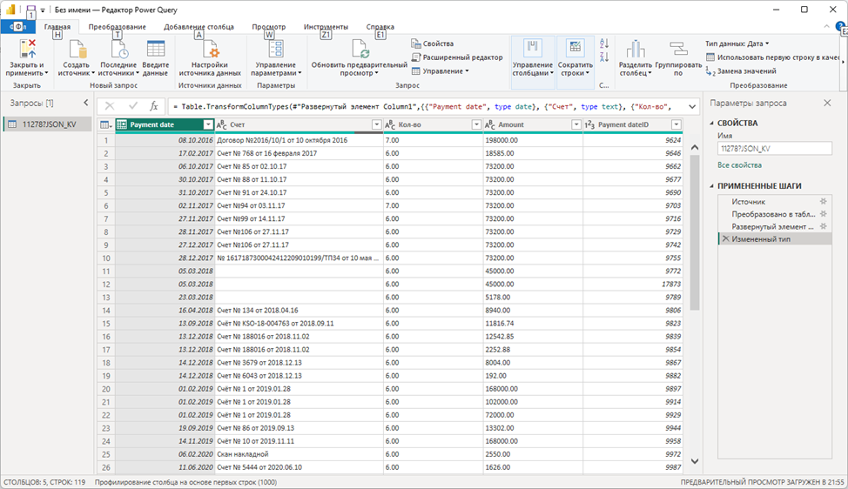Open the Amount column filter dropdown

(x=576, y=124)
